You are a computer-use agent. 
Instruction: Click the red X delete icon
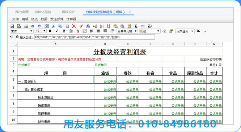point(74,26)
